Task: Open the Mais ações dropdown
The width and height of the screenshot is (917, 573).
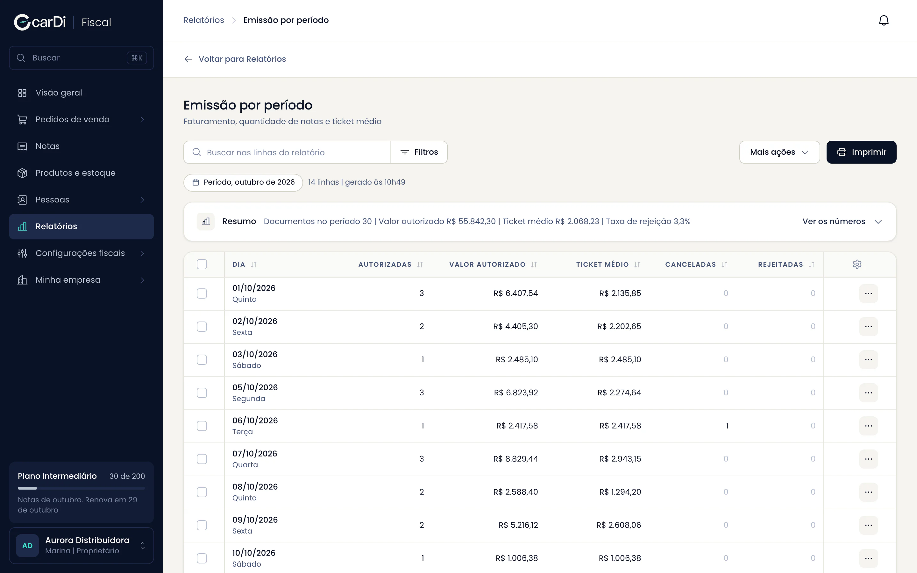Action: tap(779, 152)
